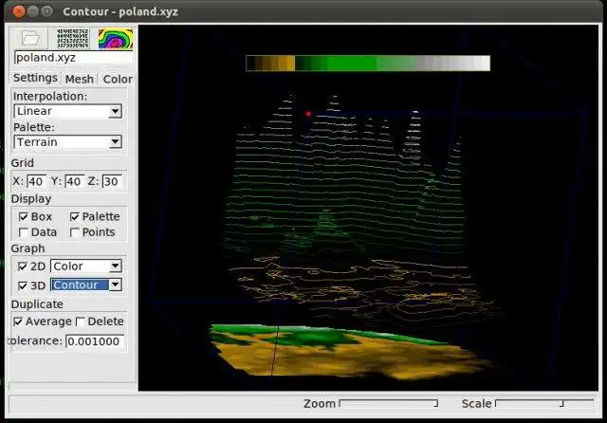
Task: Uncheck the Box display checkbox
Action: click(x=23, y=217)
